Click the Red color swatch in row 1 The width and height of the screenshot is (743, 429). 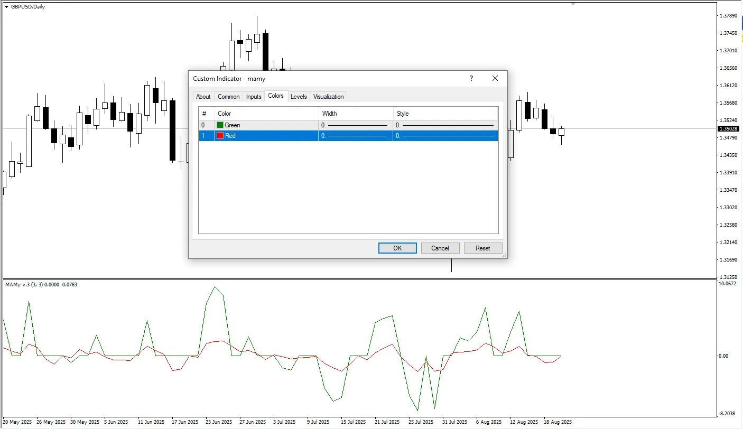pos(220,136)
